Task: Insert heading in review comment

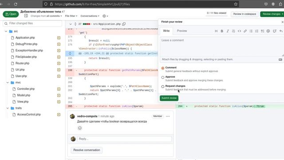Action: [216, 31]
